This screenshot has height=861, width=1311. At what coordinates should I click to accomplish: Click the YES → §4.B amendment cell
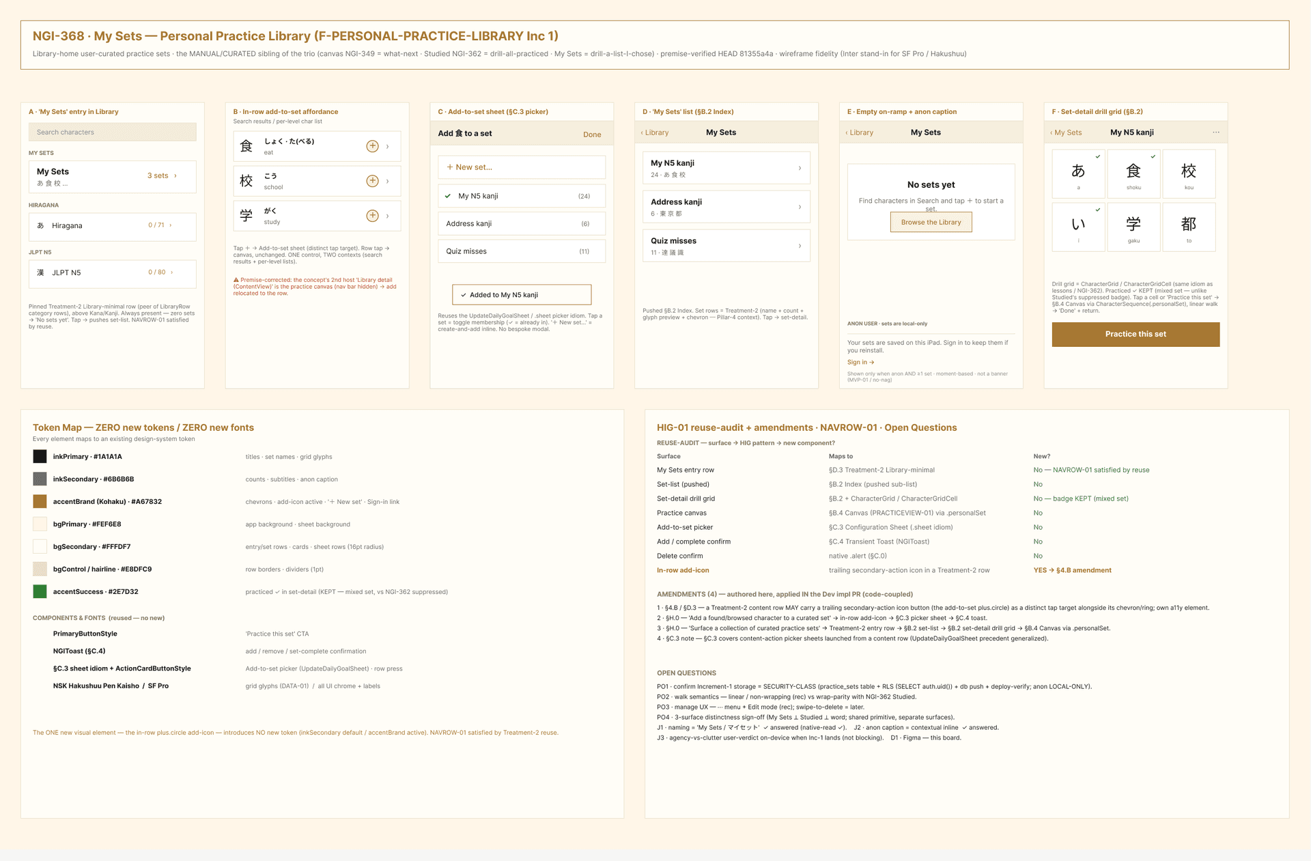[1072, 571]
